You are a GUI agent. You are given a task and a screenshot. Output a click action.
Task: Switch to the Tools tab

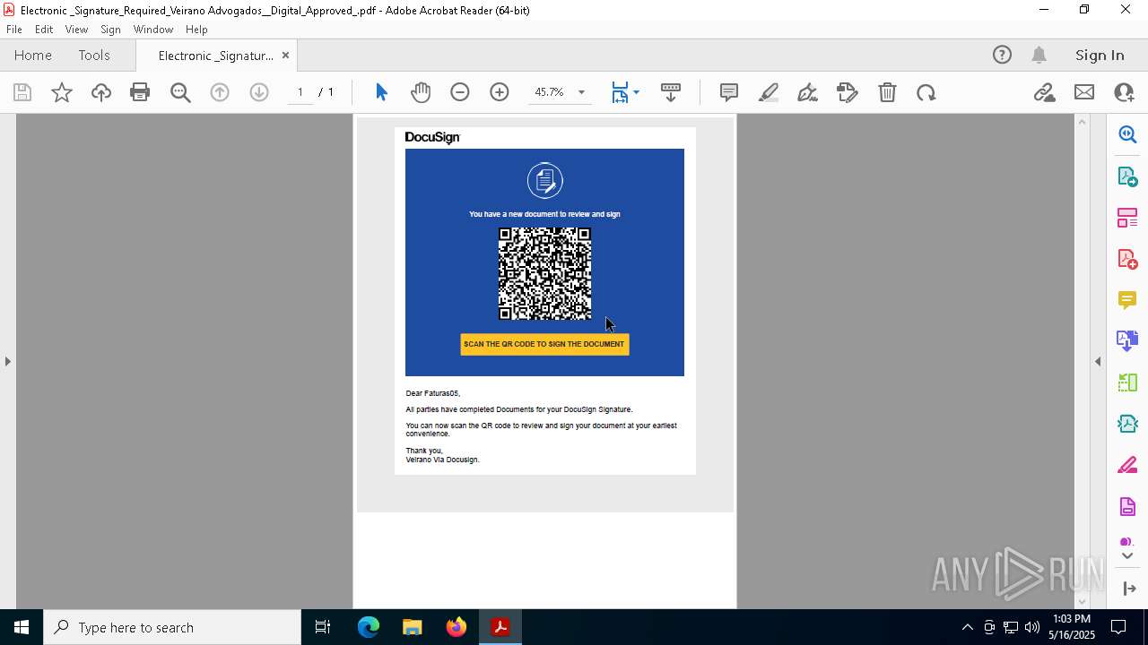point(94,55)
